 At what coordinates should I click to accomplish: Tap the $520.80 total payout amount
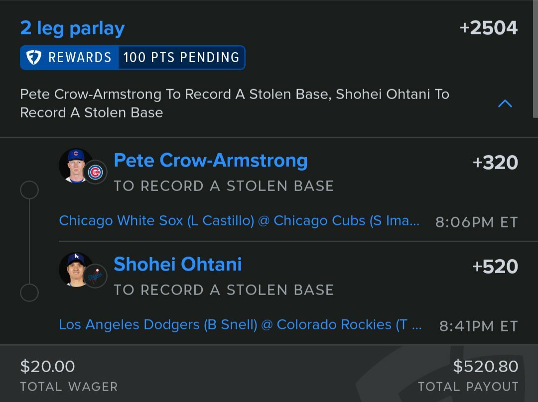(x=486, y=366)
